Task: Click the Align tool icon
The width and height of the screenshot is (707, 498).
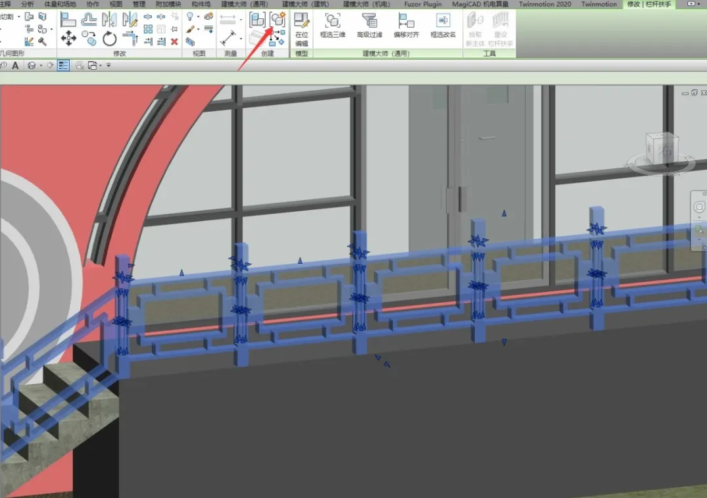Action: (x=68, y=19)
